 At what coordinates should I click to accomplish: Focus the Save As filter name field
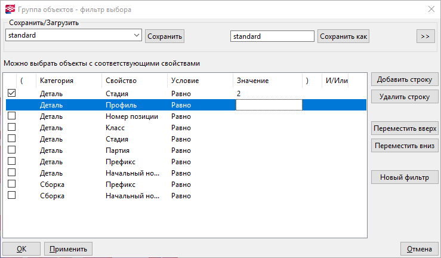tap(272, 36)
